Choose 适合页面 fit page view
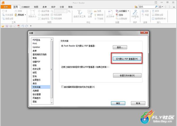Viewport: 177px width, 126px height. 44,11
